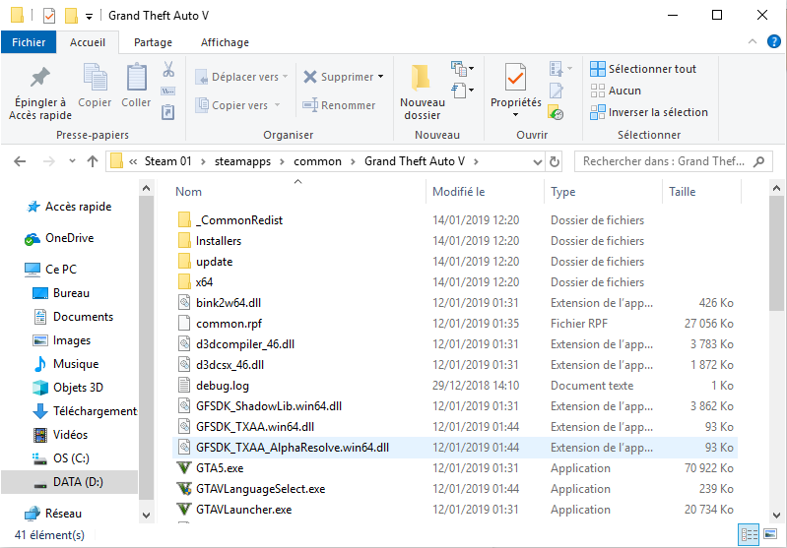The height and width of the screenshot is (548, 787).
Task: Select the Installers folder
Action: (x=455, y=241)
